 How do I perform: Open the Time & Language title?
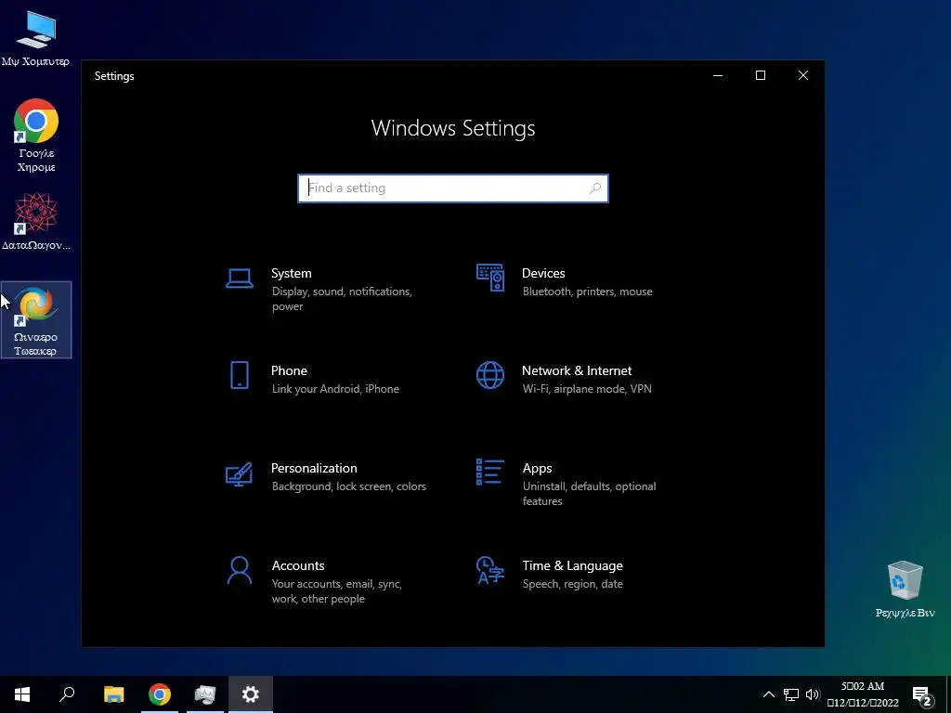coord(572,565)
